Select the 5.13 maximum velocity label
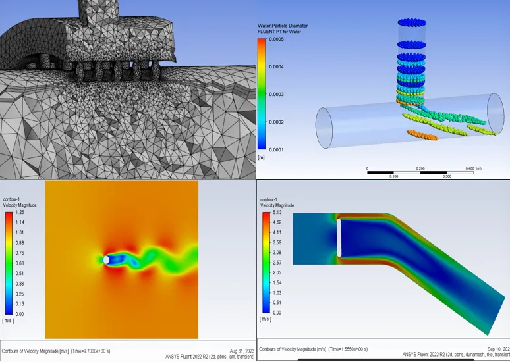 277,213
